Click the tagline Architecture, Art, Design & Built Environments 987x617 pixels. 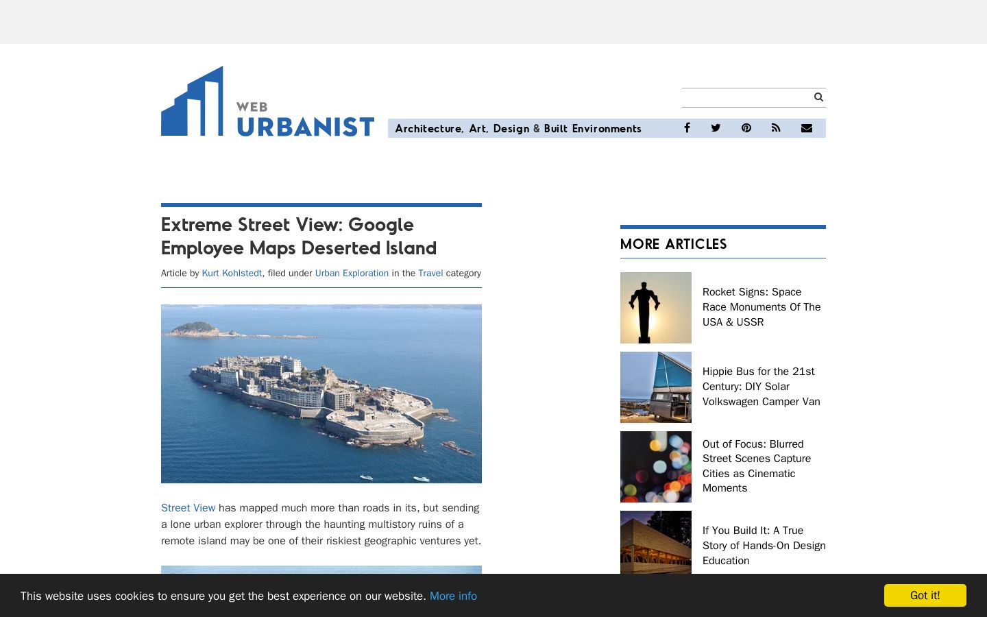pos(518,128)
